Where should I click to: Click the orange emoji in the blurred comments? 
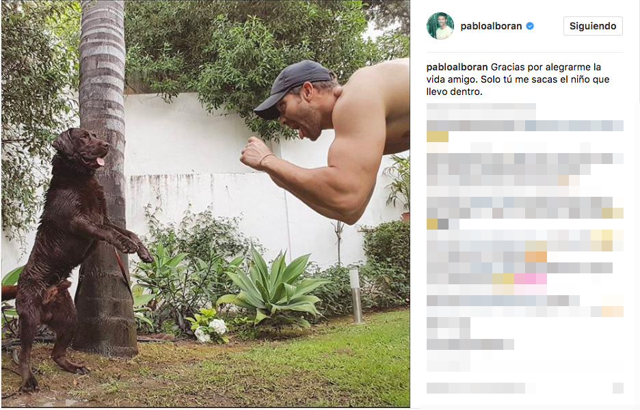(536, 257)
